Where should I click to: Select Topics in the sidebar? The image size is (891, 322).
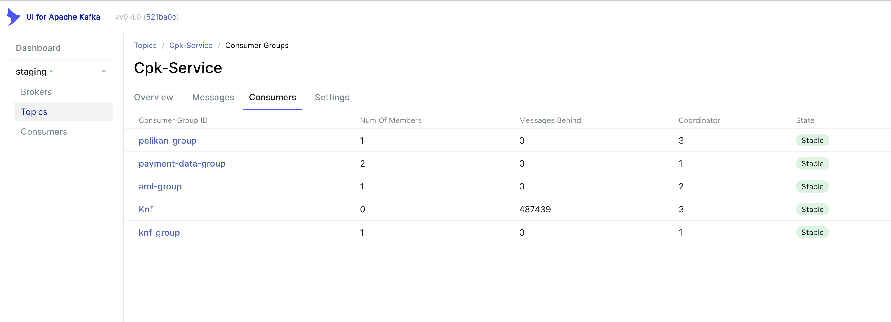[x=34, y=111]
